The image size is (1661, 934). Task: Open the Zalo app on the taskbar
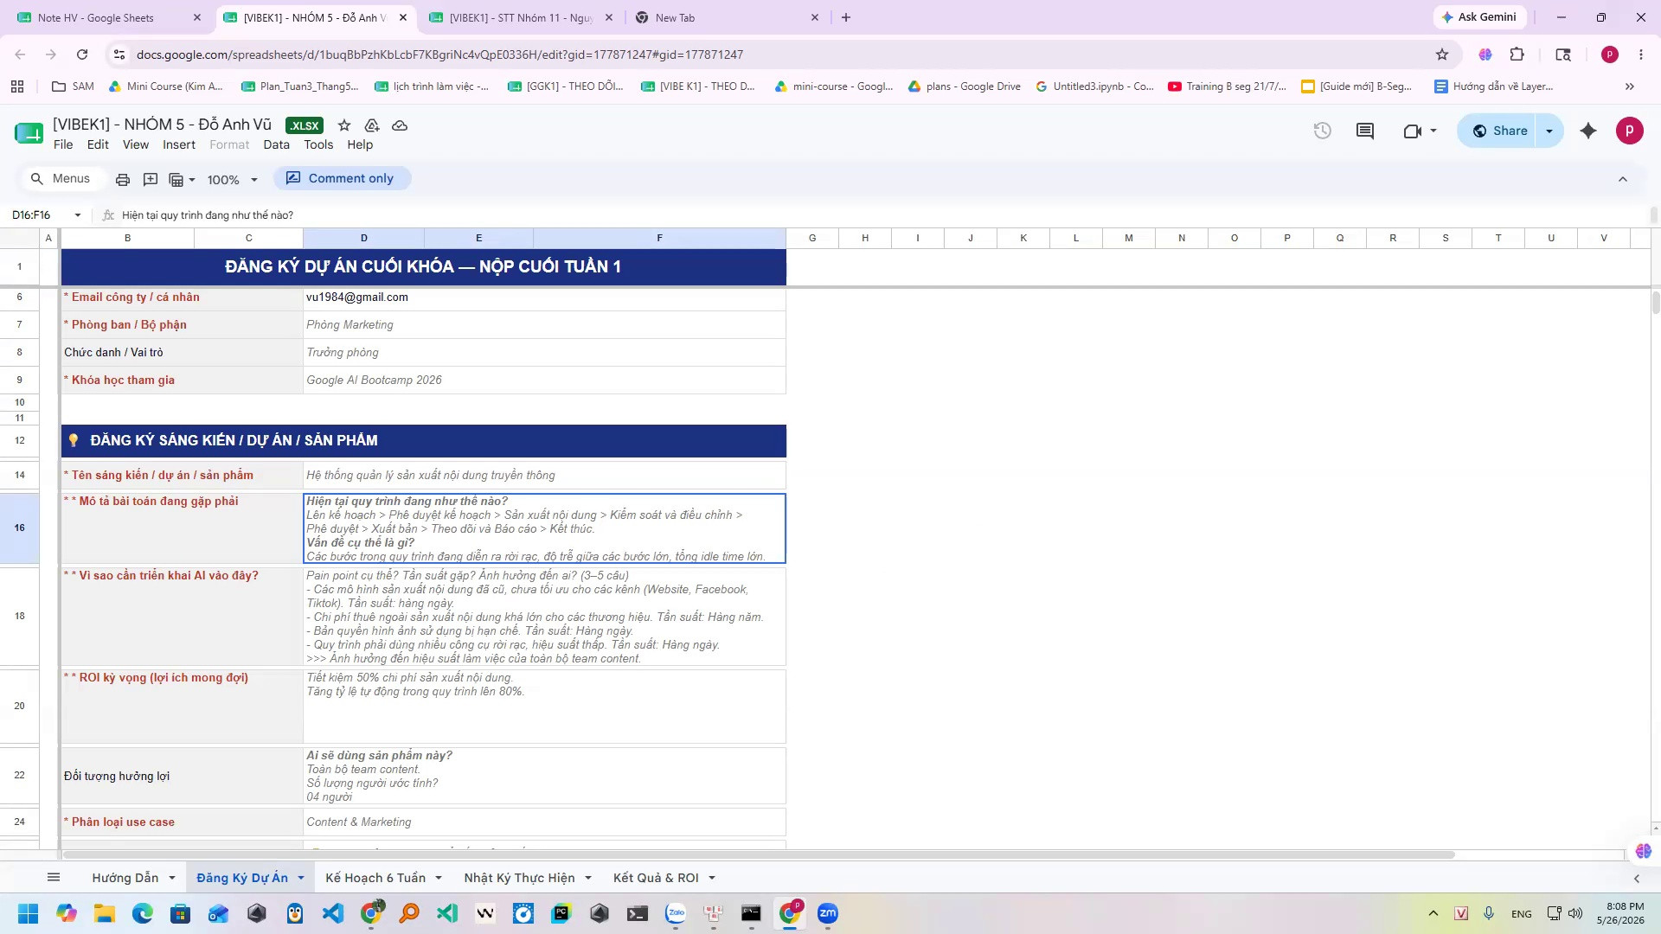676,913
